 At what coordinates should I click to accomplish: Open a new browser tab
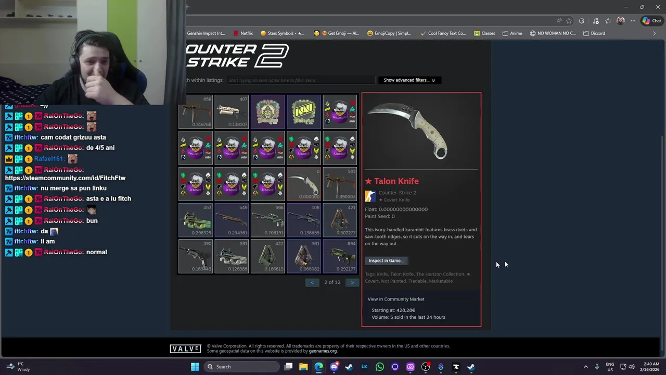point(187,7)
